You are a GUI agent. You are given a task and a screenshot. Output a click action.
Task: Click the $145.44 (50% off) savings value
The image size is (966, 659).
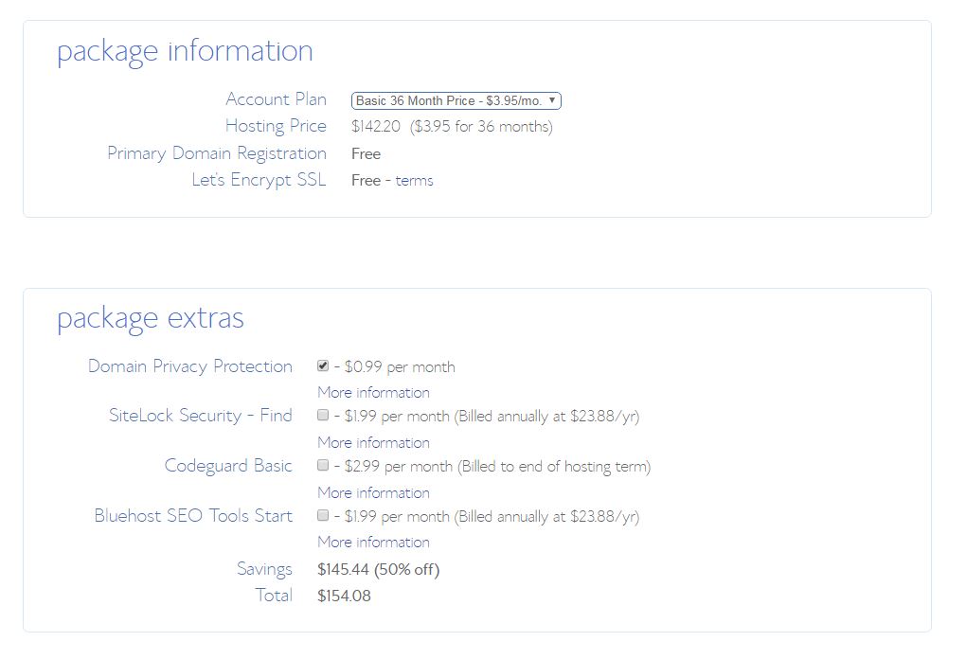378,569
